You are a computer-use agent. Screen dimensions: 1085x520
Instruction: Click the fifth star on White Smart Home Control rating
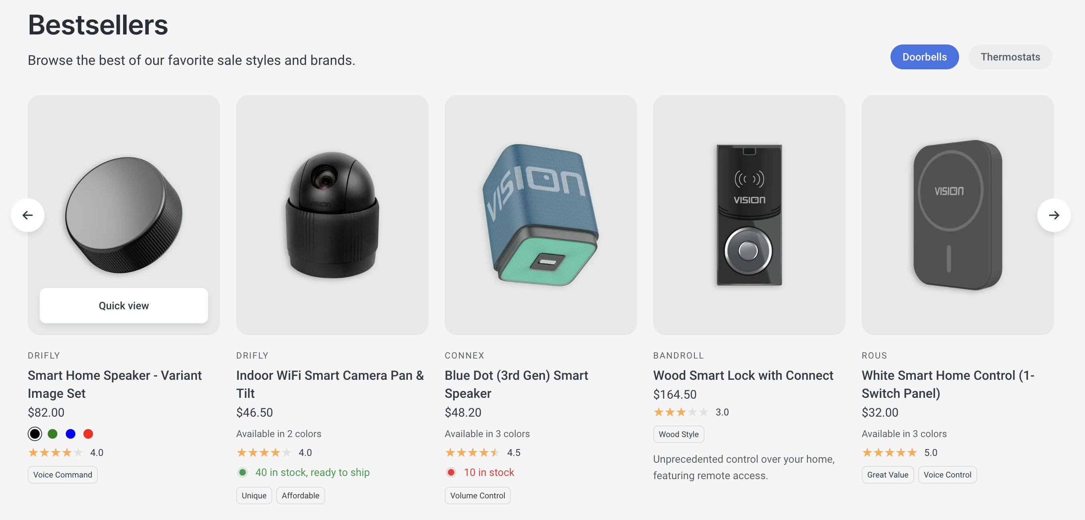point(911,452)
